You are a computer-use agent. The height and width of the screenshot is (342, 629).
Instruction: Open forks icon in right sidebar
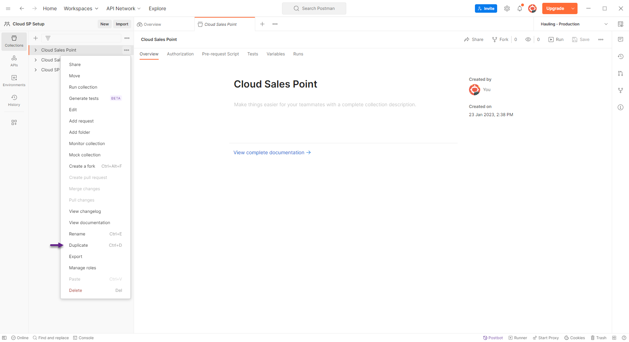621,90
